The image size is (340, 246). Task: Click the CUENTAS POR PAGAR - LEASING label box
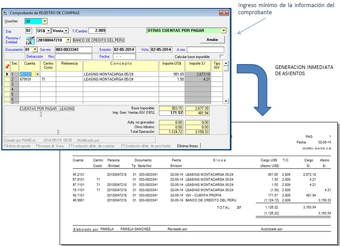tap(47, 109)
